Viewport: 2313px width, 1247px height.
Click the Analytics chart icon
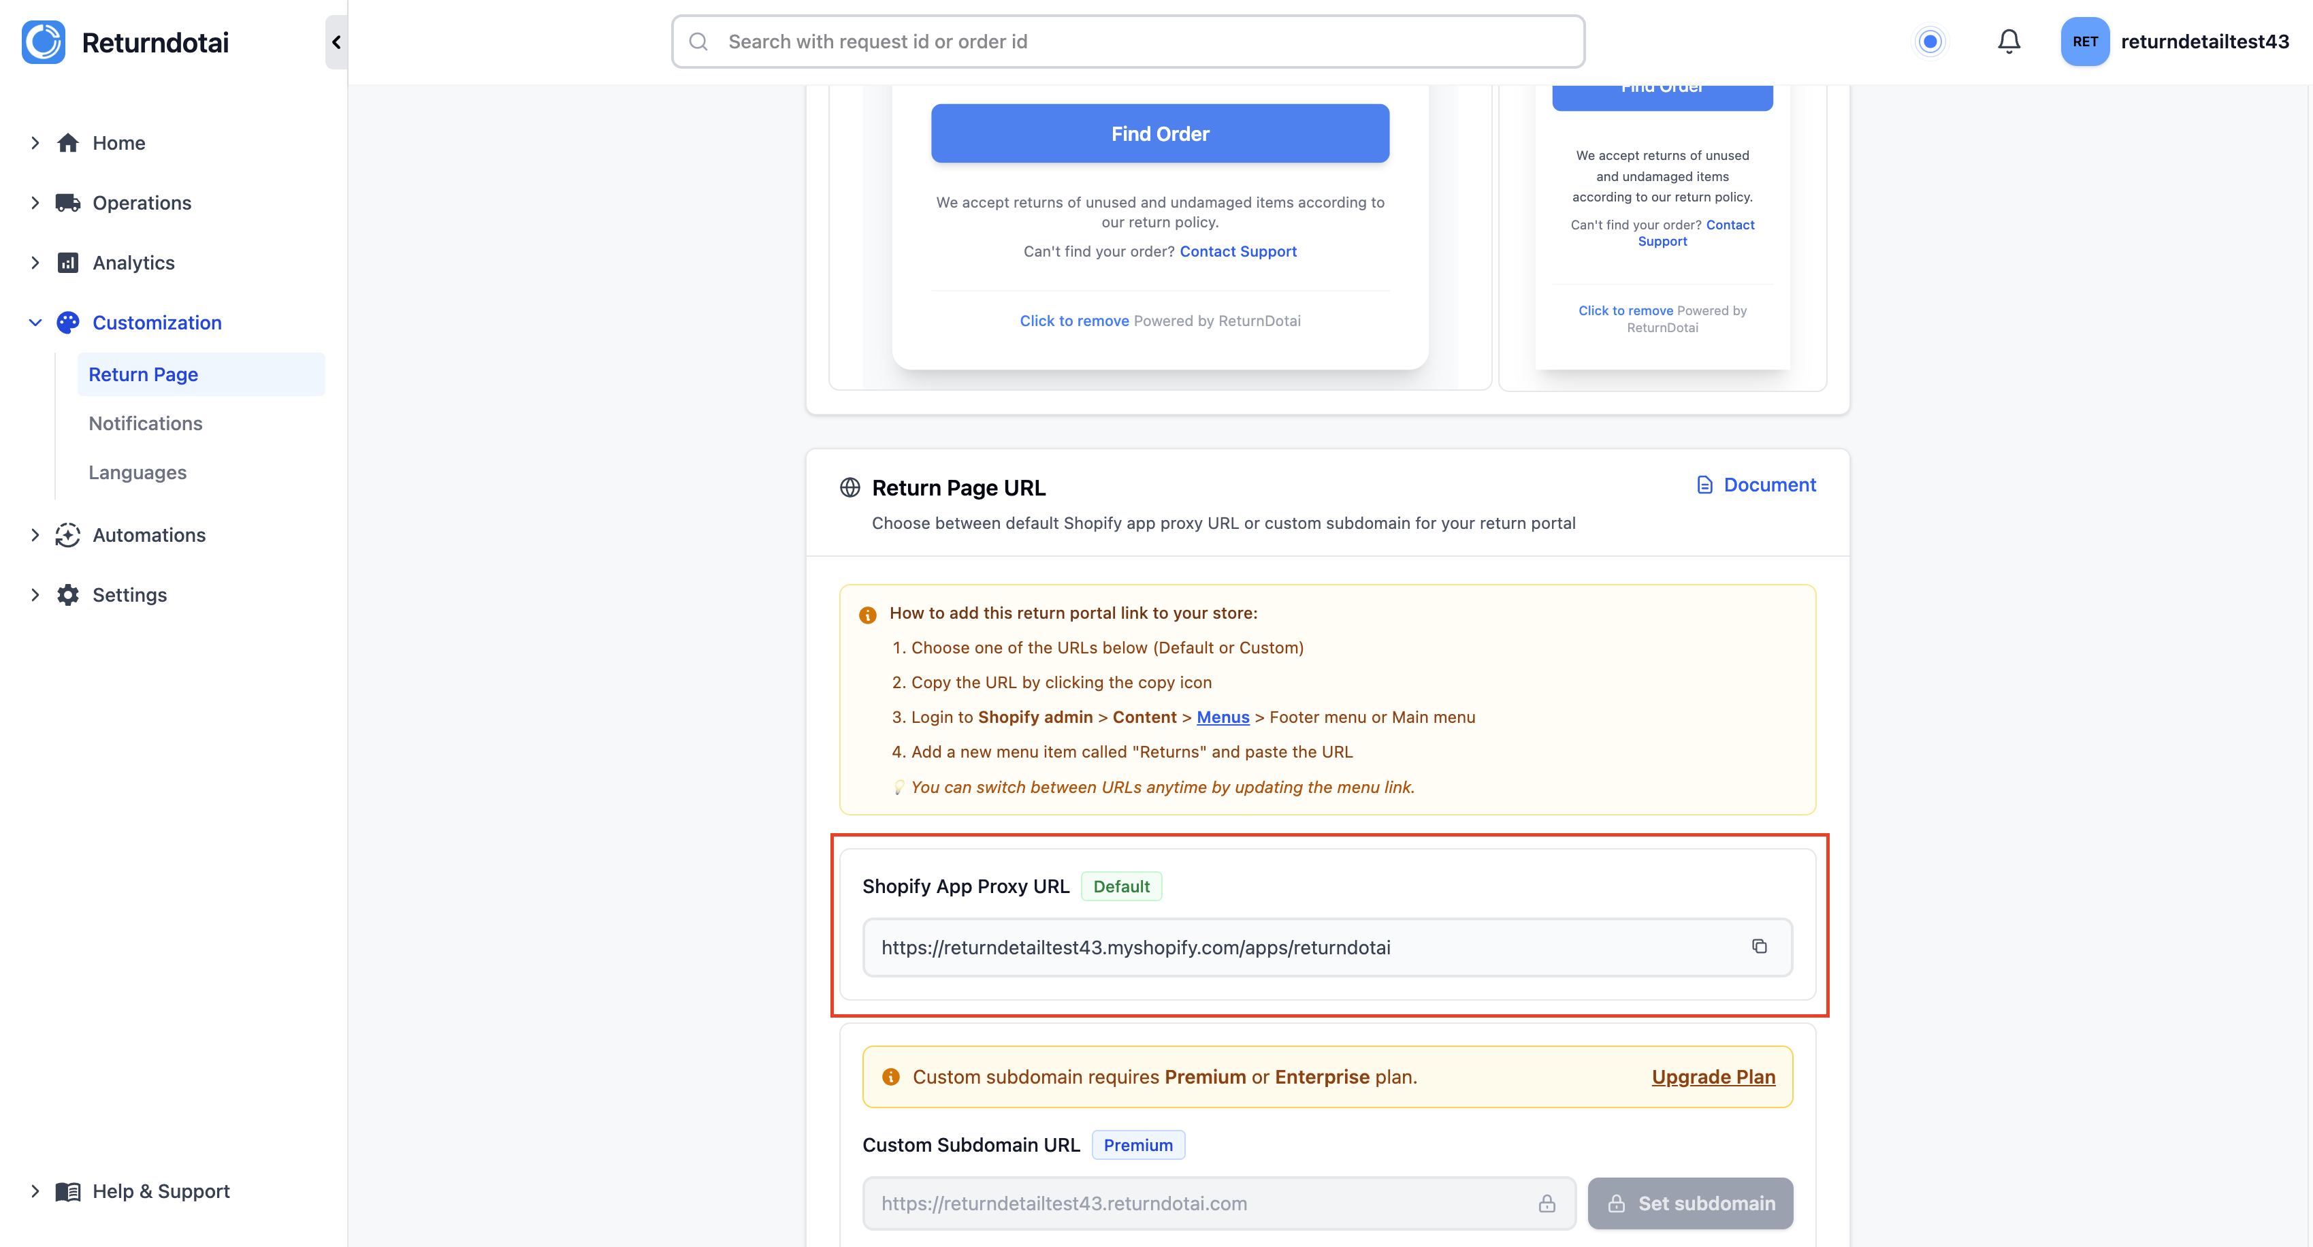tap(68, 262)
